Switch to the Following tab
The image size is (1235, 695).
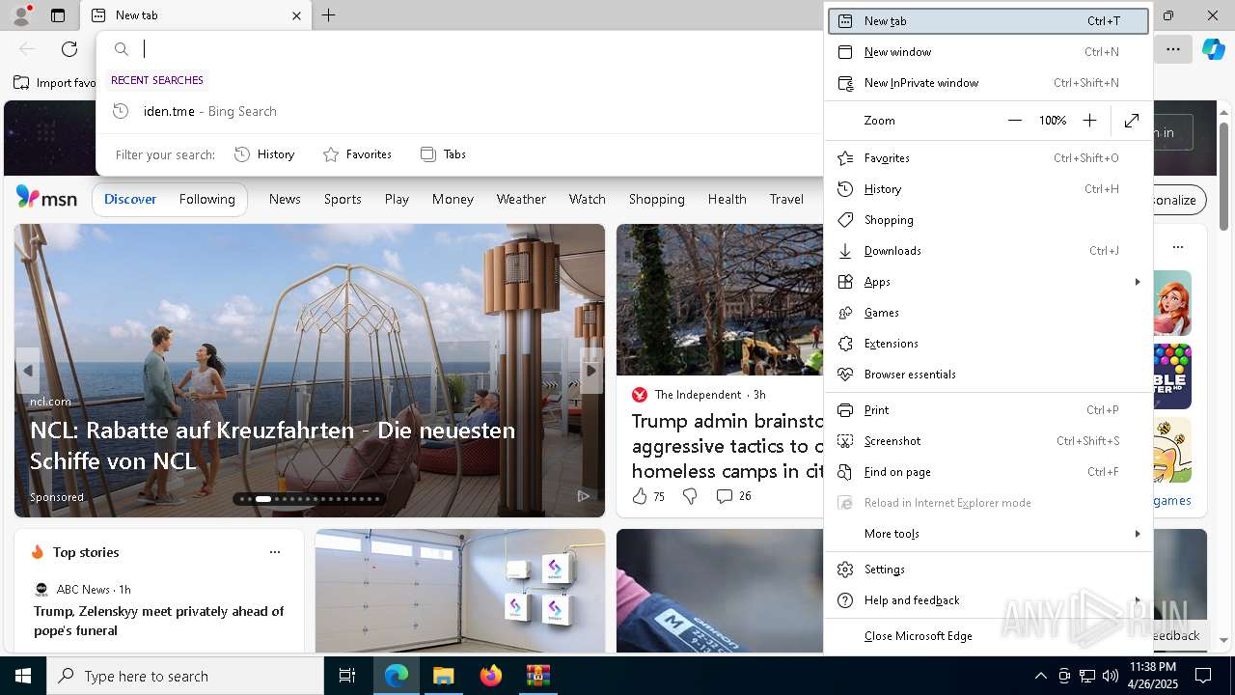[x=206, y=199]
